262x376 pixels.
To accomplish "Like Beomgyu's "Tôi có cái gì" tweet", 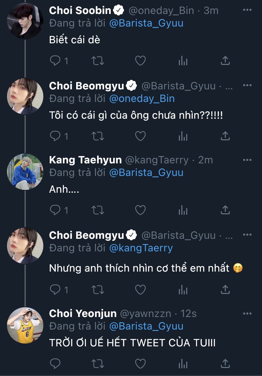I will [140, 136].
